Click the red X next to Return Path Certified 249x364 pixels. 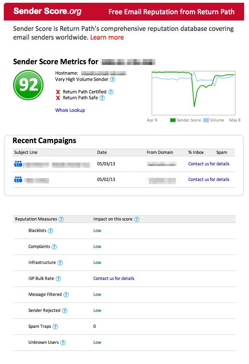point(58,92)
